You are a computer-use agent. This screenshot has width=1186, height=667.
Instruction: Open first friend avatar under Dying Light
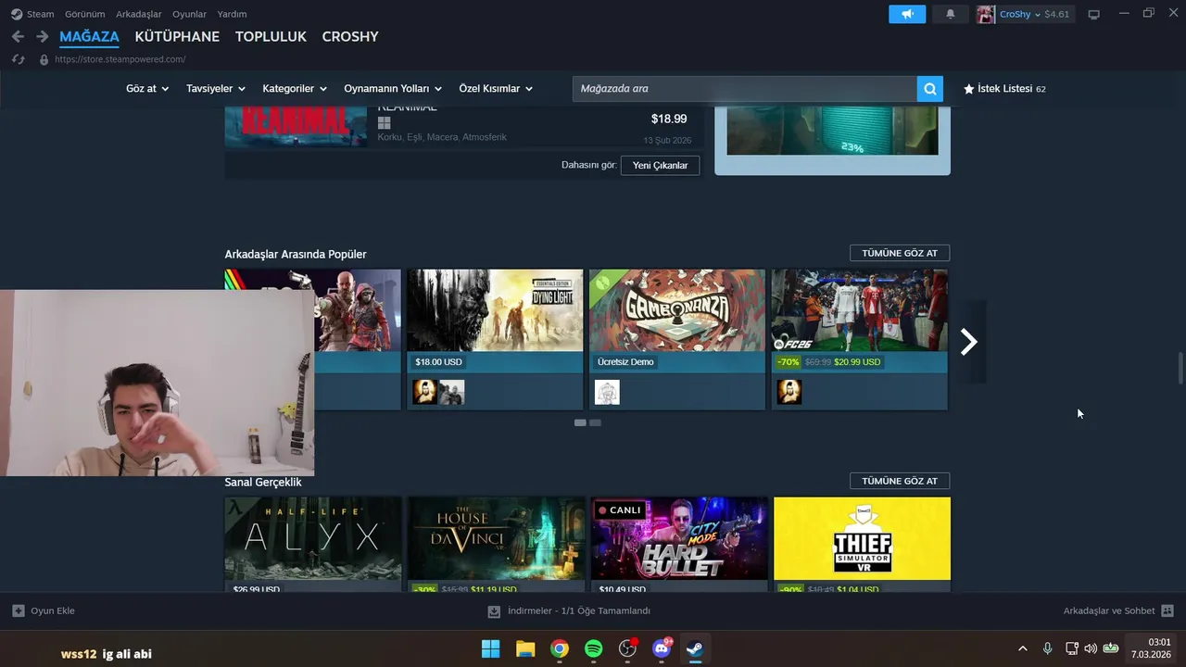424,392
